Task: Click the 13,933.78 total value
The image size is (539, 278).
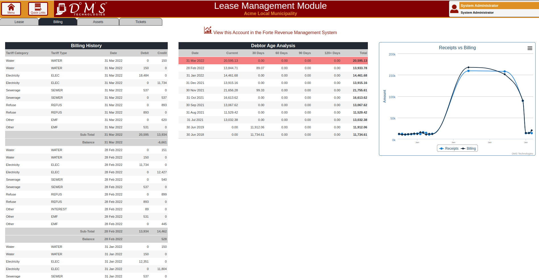Action: [x=360, y=68]
